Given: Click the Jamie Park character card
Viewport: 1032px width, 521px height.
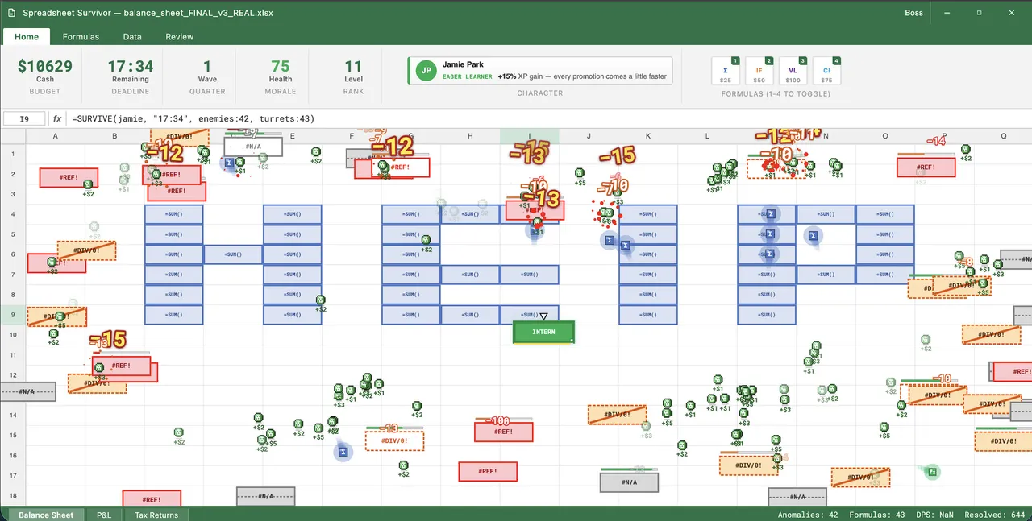Looking at the screenshot, I should click(x=539, y=70).
